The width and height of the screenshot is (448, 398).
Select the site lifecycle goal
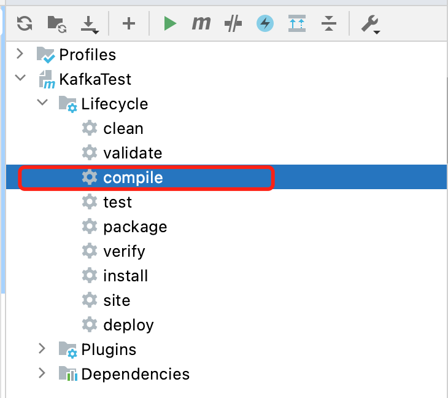(117, 300)
